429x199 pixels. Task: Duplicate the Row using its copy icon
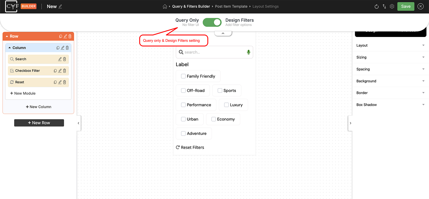(x=61, y=36)
